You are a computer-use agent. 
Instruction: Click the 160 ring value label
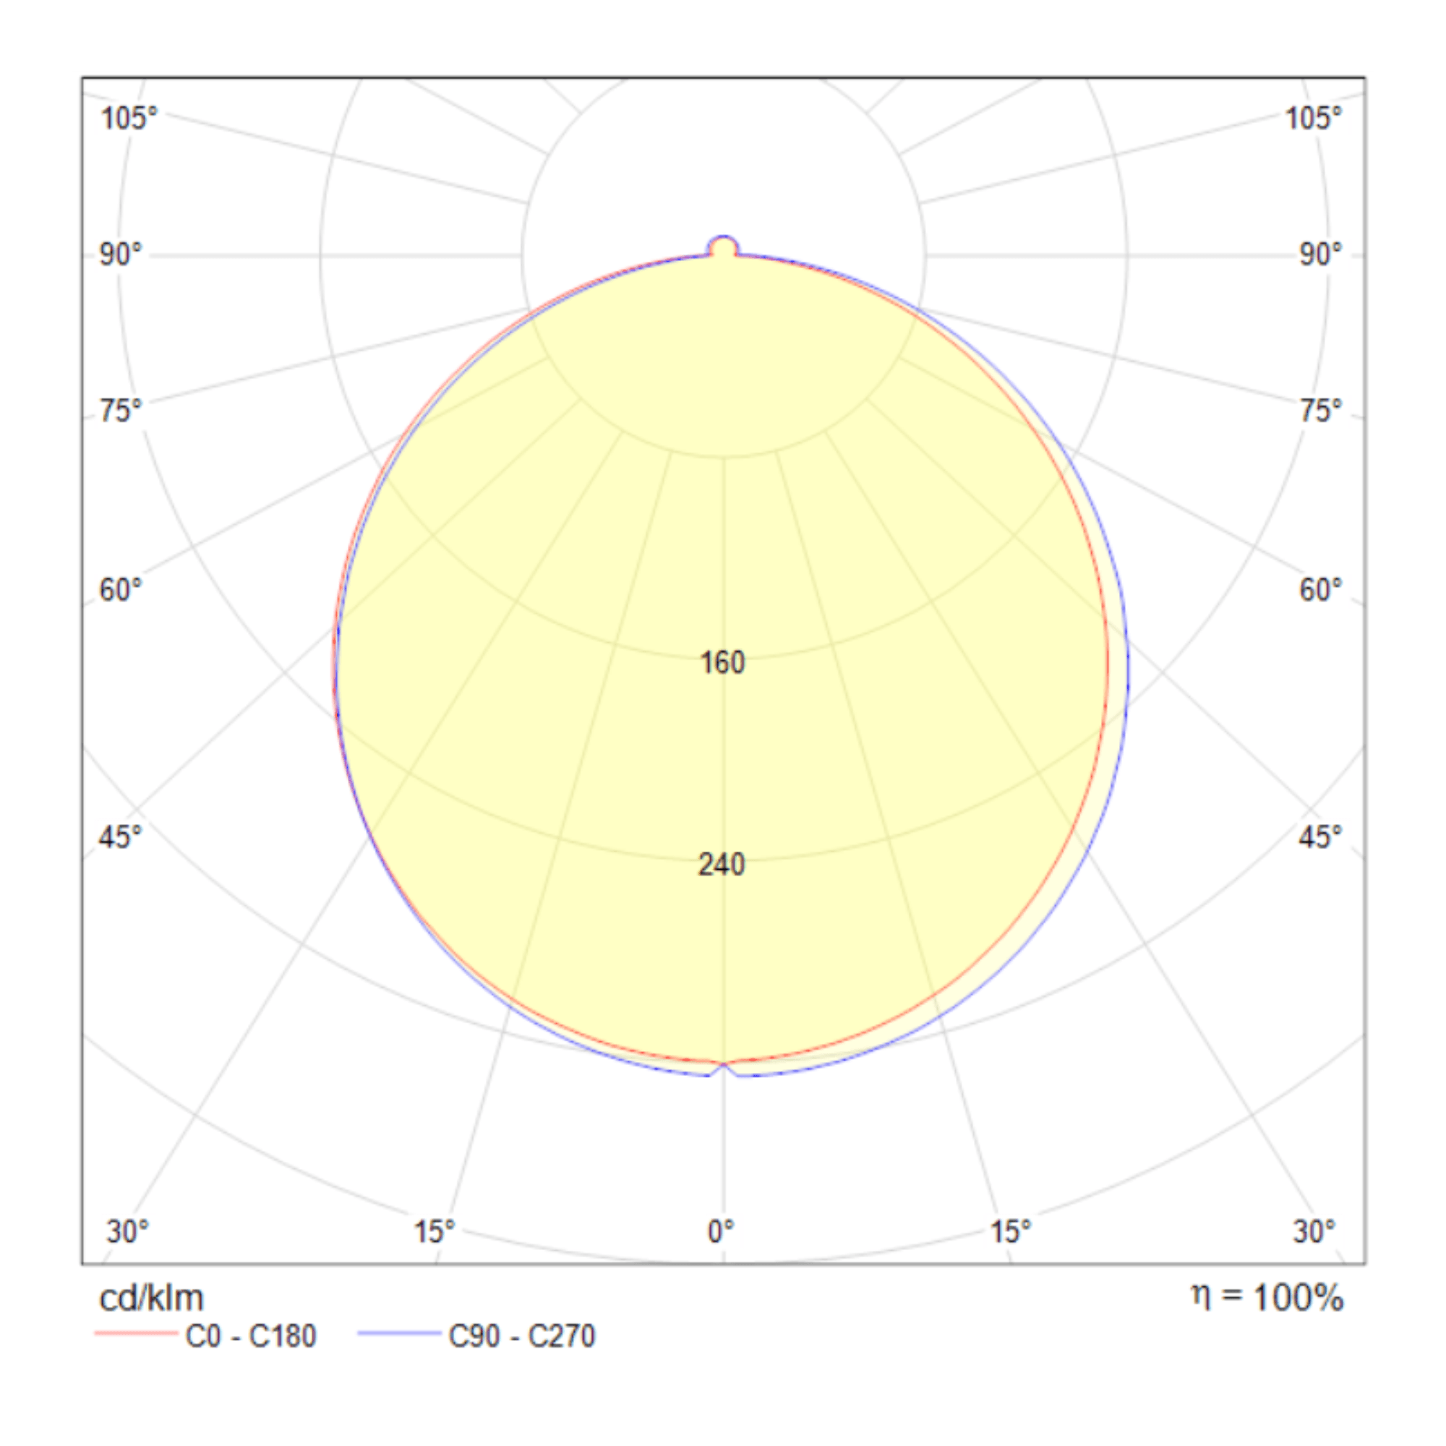722,662
